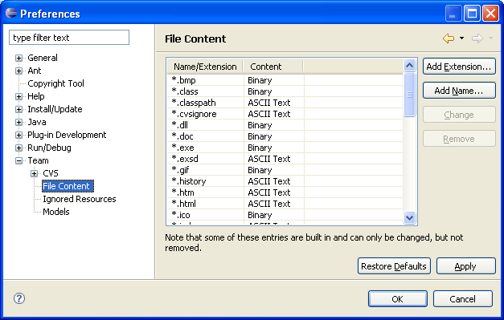
Task: Collapse the Team tree node
Action: tap(18, 160)
